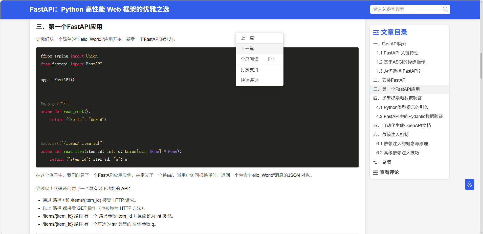
Task: Click the bullet about 查询参数 q
Action: tap(100, 224)
